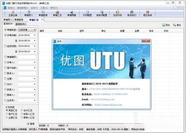
Task: Open the 正版注册 registration toolbar icon
Action: click(13, 14)
